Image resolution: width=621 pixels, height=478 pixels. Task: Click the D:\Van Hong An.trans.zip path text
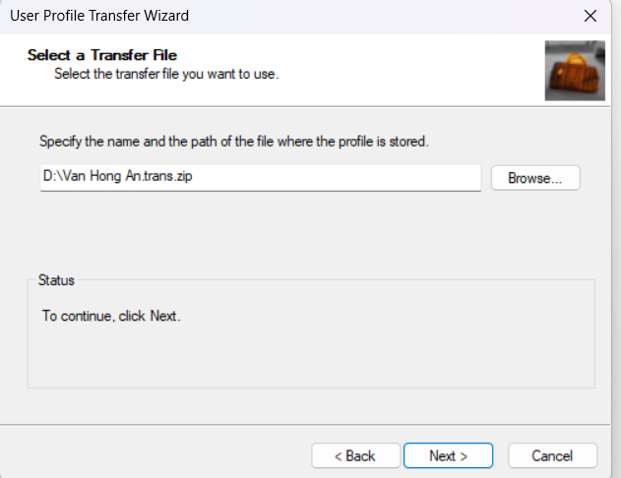click(111, 177)
